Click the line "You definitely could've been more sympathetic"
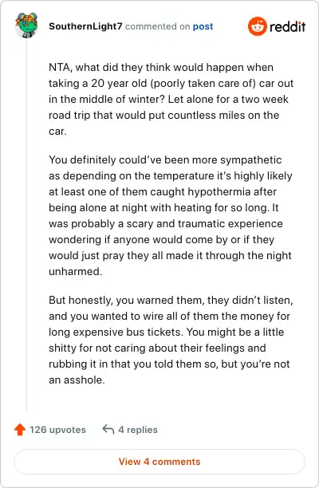 (x=165, y=160)
